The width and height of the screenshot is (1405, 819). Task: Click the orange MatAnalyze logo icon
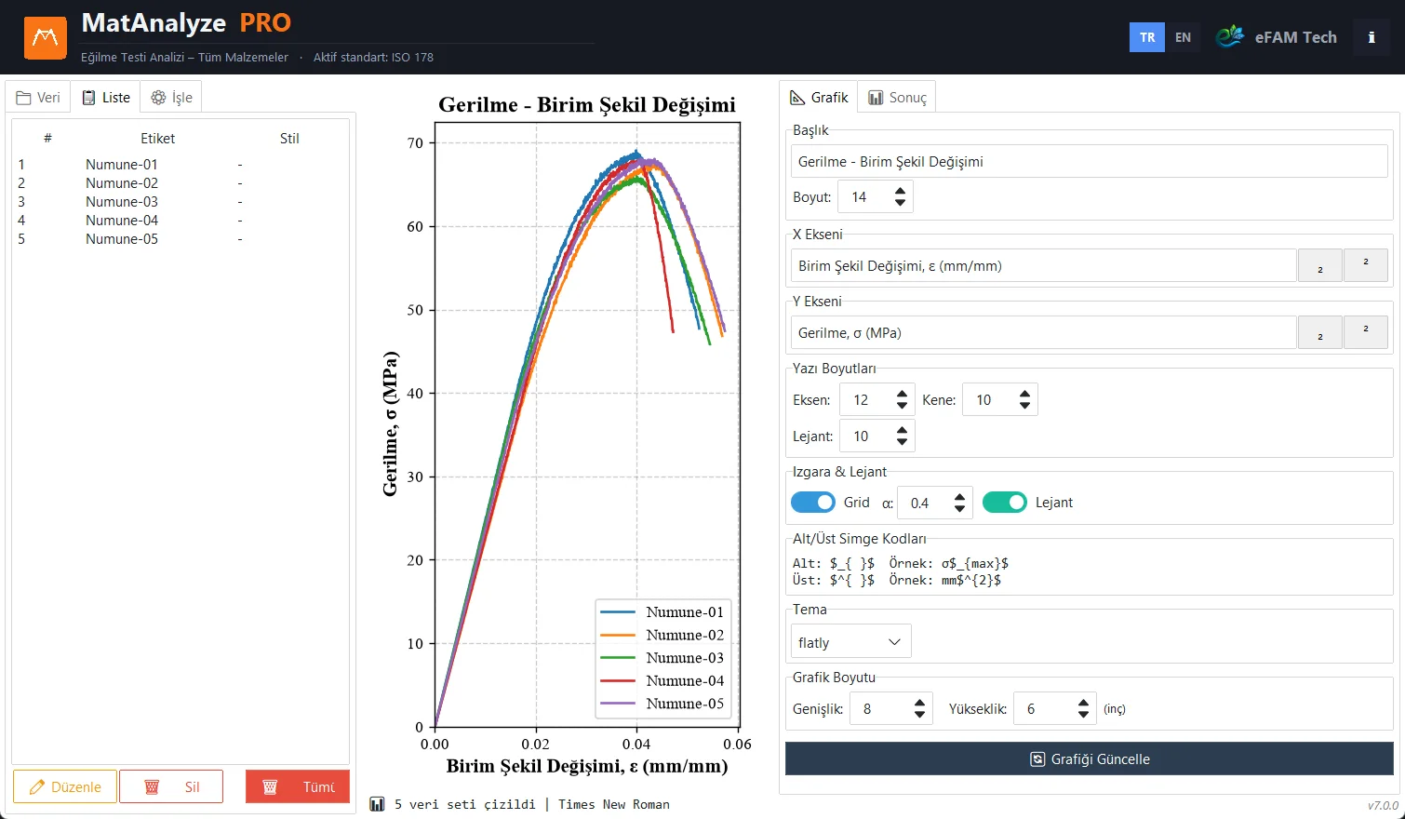coord(46,37)
